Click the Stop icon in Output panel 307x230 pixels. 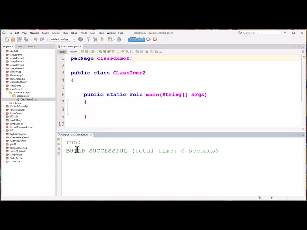(59, 149)
